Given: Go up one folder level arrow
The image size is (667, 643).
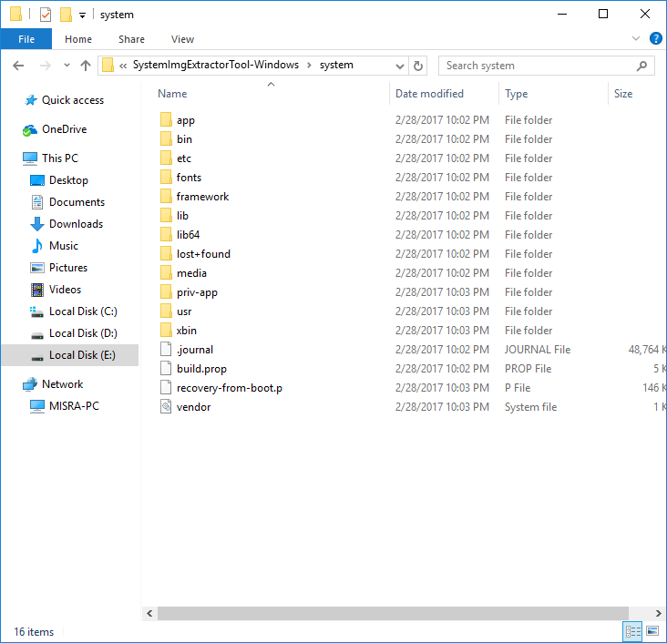Looking at the screenshot, I should coord(86,66).
